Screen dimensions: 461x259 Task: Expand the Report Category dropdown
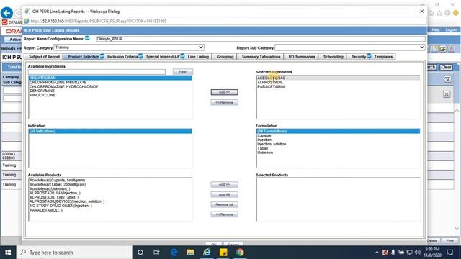point(201,47)
